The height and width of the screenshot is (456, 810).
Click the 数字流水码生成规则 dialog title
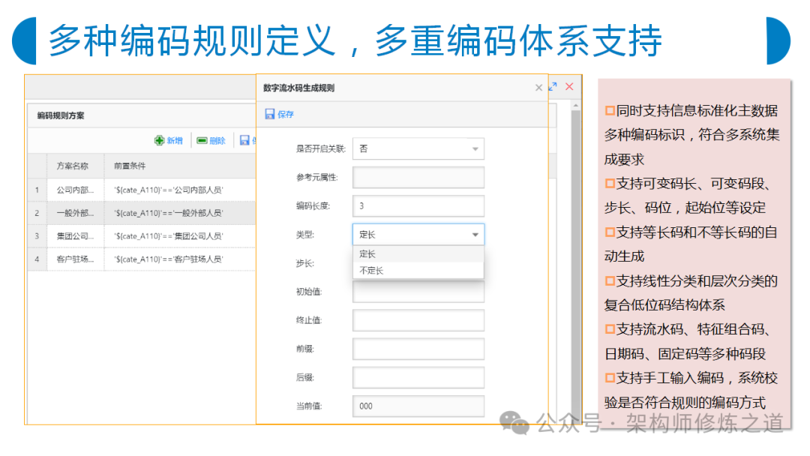(298, 88)
